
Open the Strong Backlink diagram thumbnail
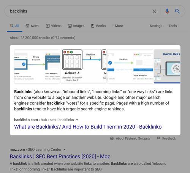pyautogui.click(x=37, y=66)
